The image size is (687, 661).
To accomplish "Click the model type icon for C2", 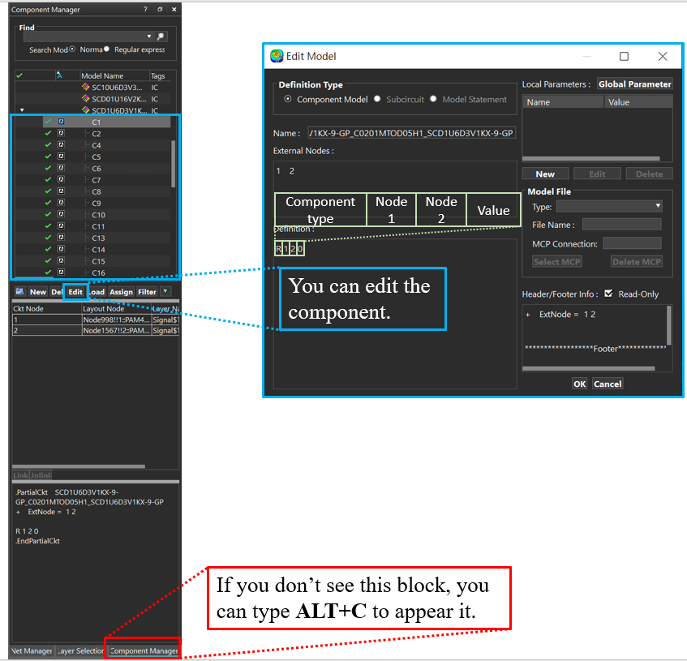I will pyautogui.click(x=62, y=133).
